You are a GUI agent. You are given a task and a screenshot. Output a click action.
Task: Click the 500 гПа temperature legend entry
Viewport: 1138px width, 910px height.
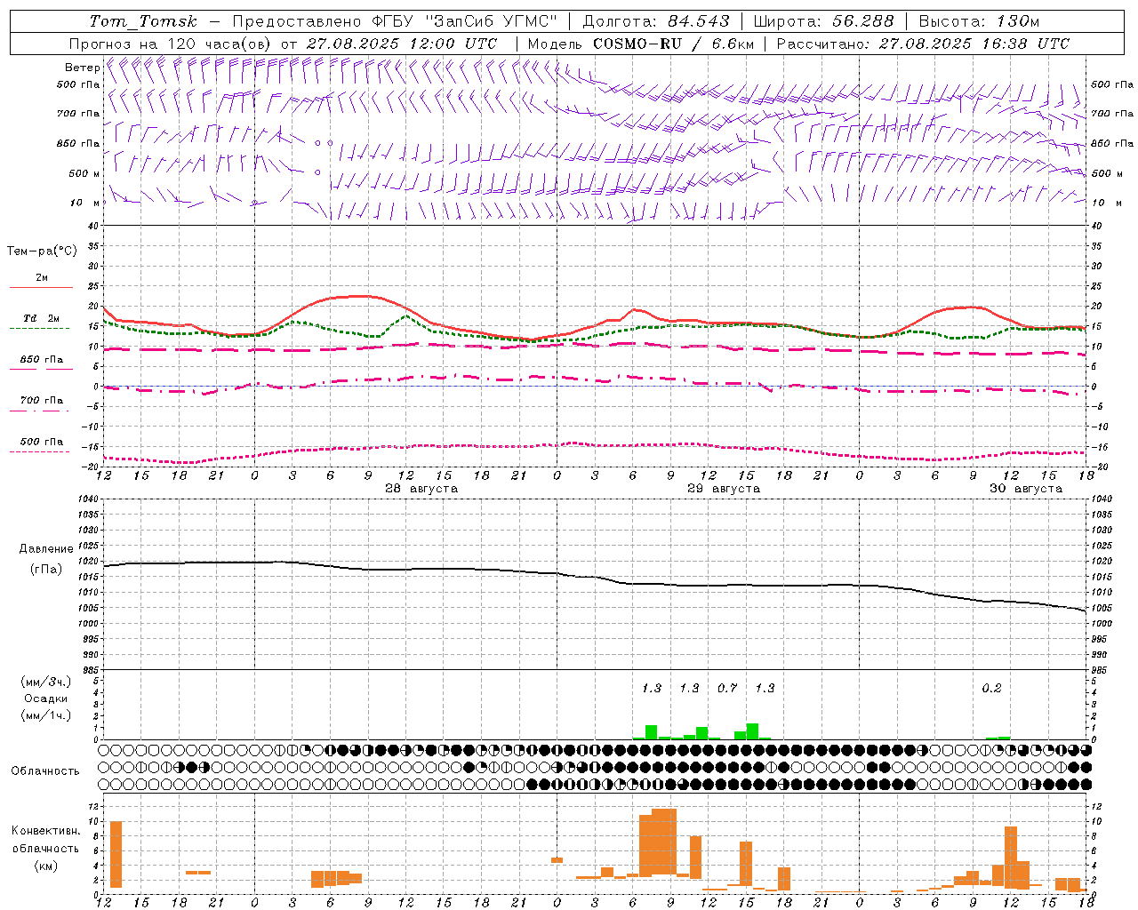tap(42, 442)
